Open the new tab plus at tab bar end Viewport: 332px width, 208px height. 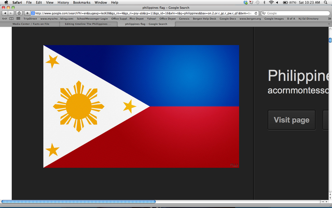coord(329,24)
